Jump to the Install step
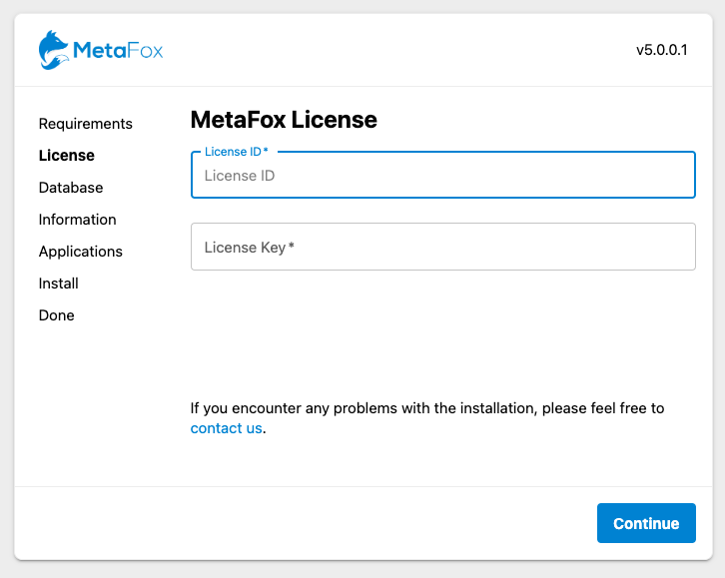 (x=58, y=284)
